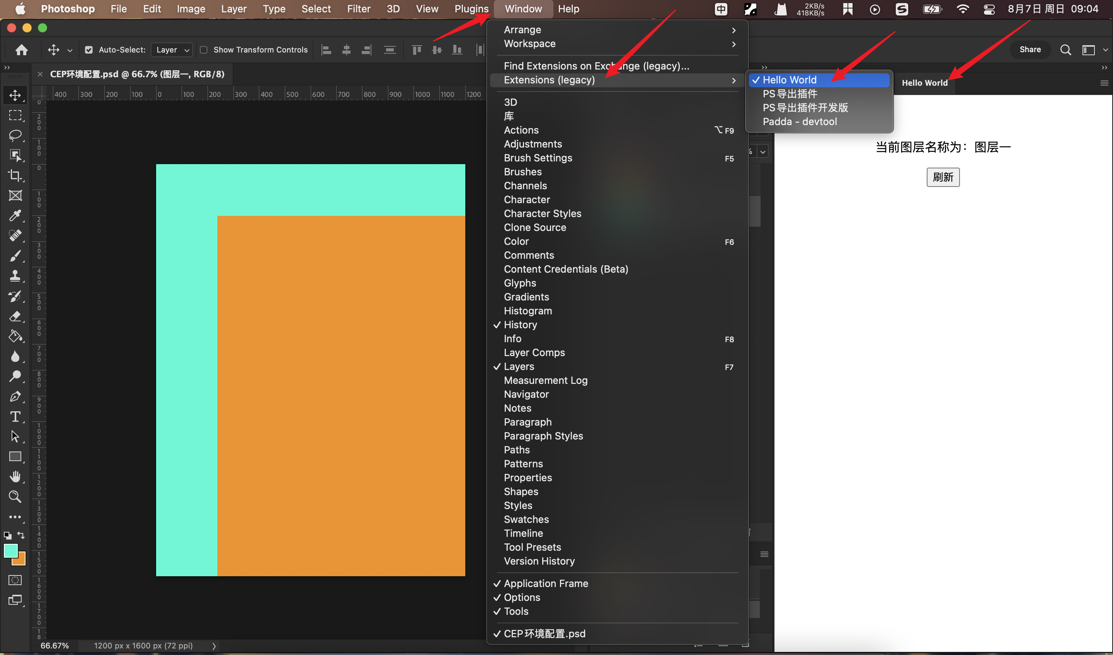Open the foreground color swatch picker
Screen dimensions: 1113x655
tap(10, 550)
